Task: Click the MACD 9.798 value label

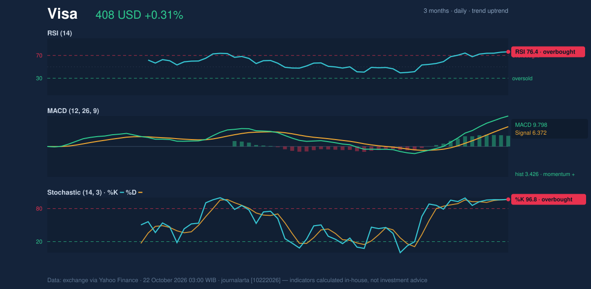Action: coord(531,125)
